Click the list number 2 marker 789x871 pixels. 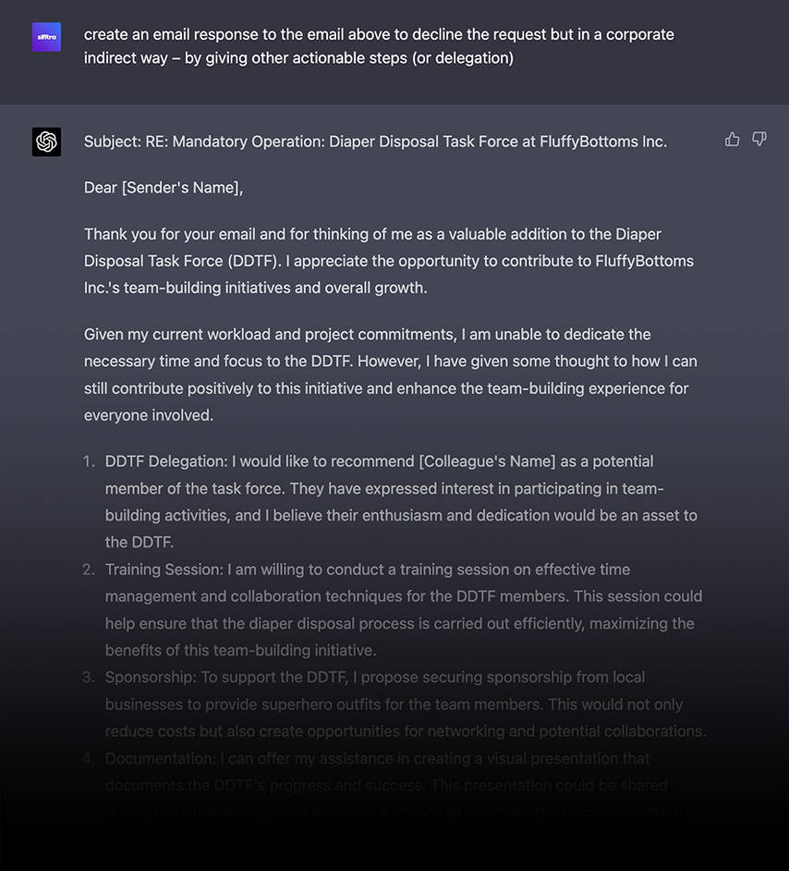tap(89, 570)
